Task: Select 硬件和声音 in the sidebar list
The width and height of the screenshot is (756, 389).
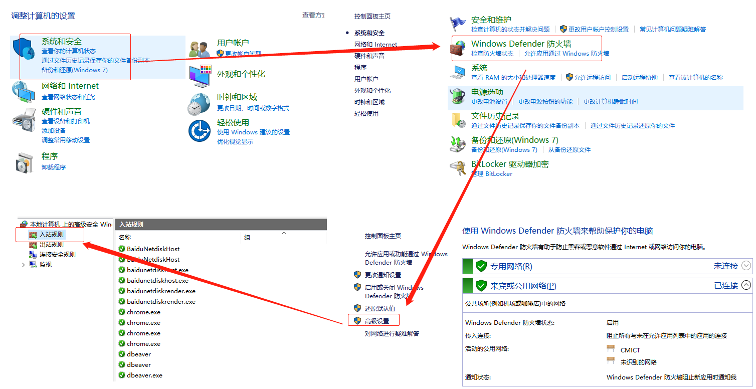Action: click(369, 56)
